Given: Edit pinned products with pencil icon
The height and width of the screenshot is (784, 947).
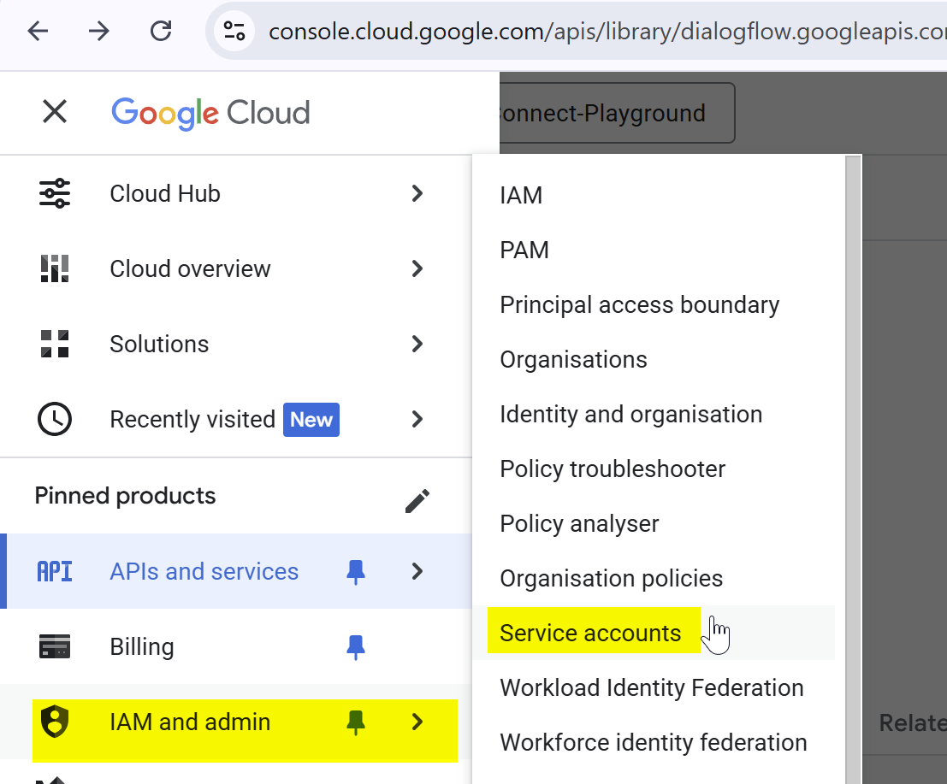Looking at the screenshot, I should pos(417,500).
